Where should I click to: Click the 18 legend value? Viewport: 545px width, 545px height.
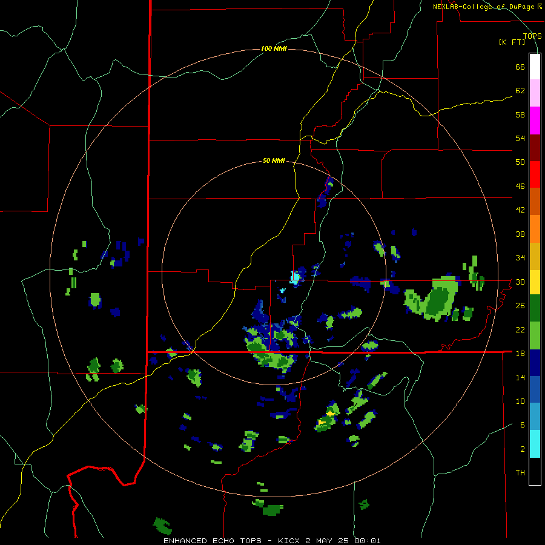[x=520, y=353]
